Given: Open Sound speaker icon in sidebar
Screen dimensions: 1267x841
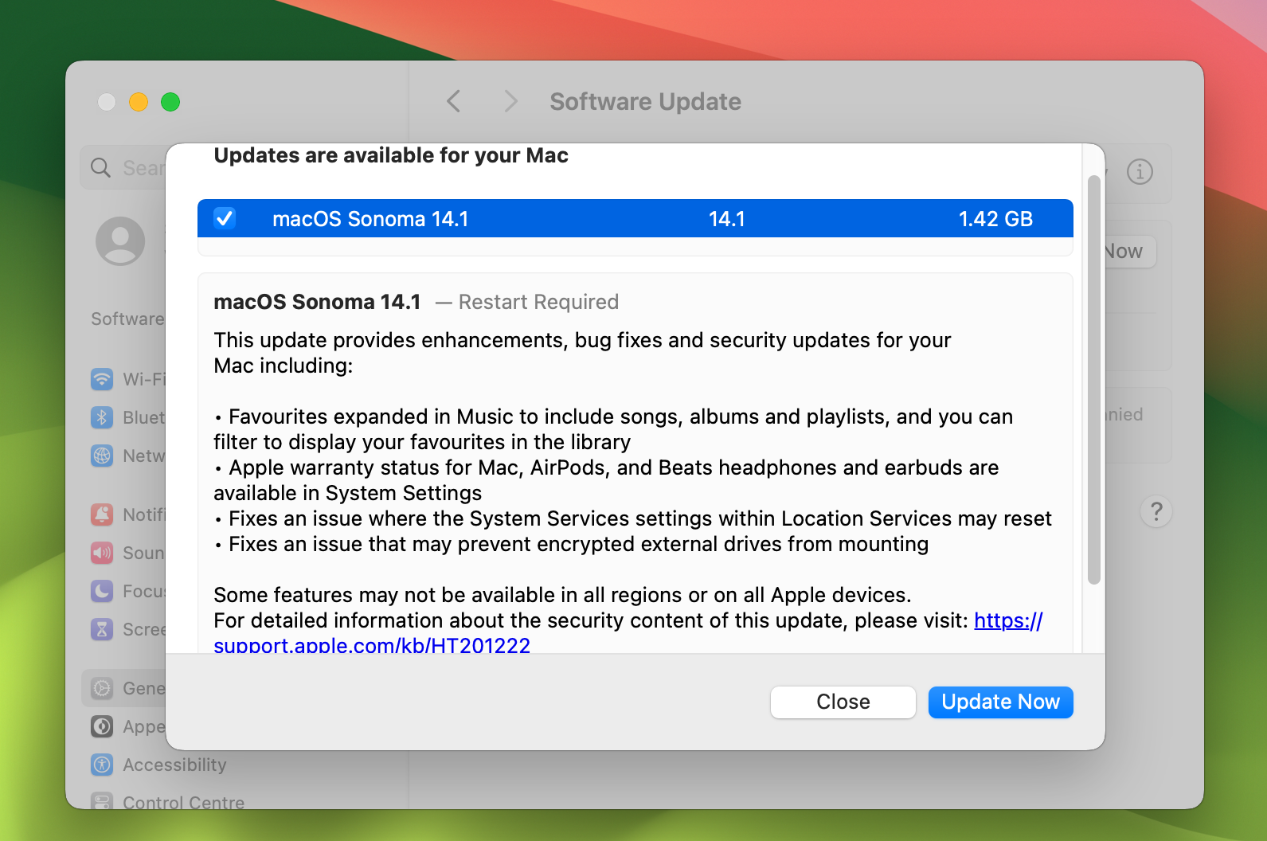Looking at the screenshot, I should pos(102,553).
